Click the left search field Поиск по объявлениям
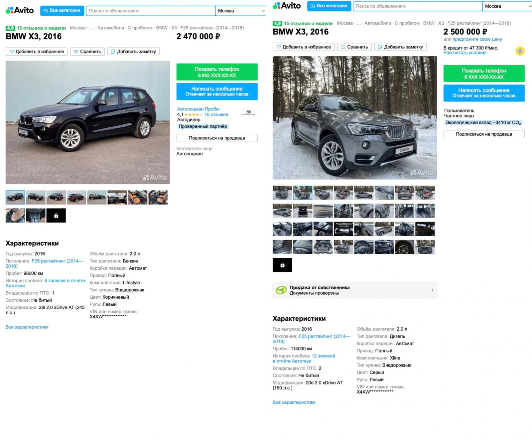This screenshot has height=440, width=532. [x=151, y=11]
